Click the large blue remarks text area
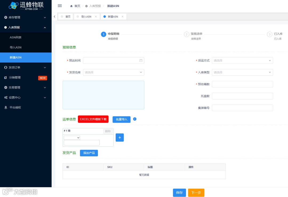 point(103,95)
